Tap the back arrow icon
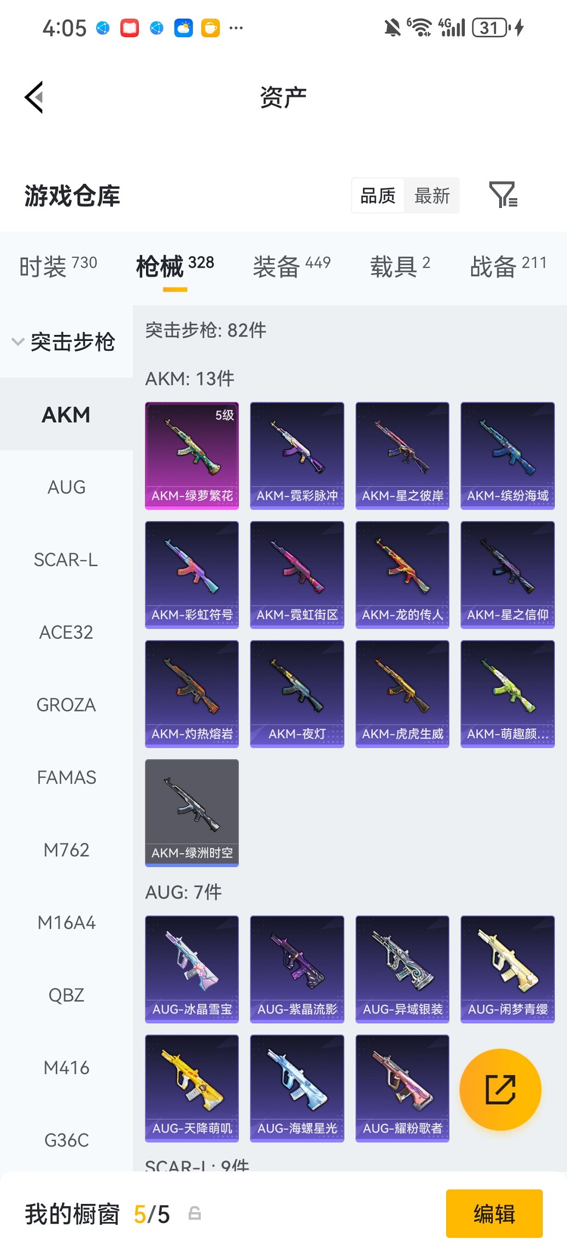The height and width of the screenshot is (1256, 567). pyautogui.click(x=34, y=97)
